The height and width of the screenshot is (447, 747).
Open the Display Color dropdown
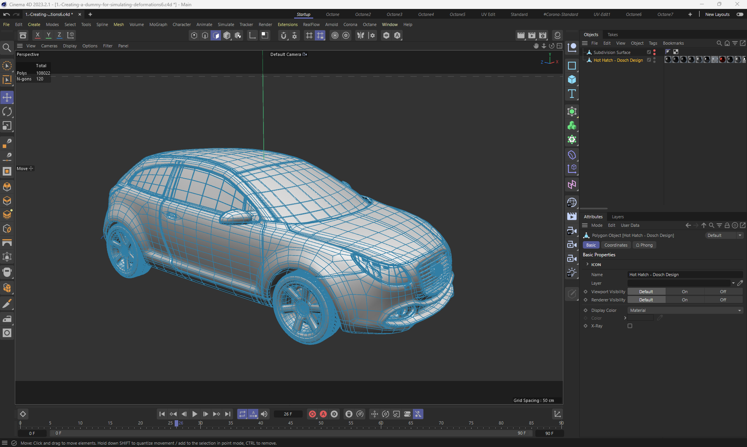point(685,310)
